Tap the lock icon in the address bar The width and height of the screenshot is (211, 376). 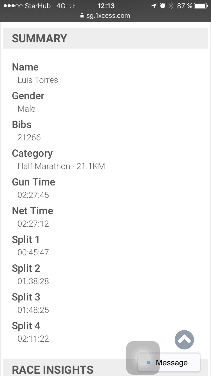pos(82,16)
